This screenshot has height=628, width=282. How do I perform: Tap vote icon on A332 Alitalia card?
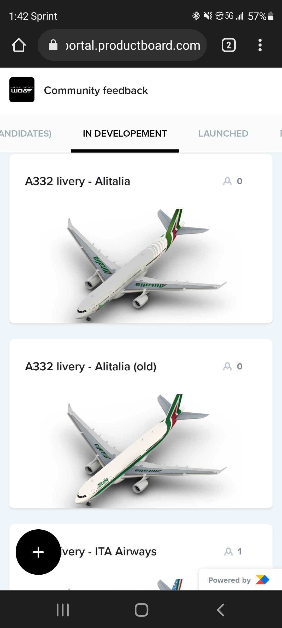227,181
